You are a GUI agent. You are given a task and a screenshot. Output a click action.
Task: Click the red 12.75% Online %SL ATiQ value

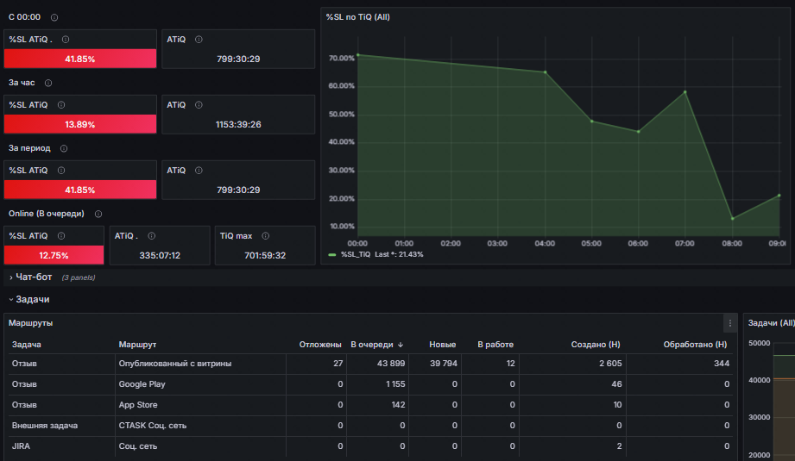[x=54, y=255]
